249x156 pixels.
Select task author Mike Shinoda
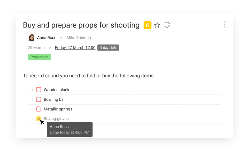point(79,38)
